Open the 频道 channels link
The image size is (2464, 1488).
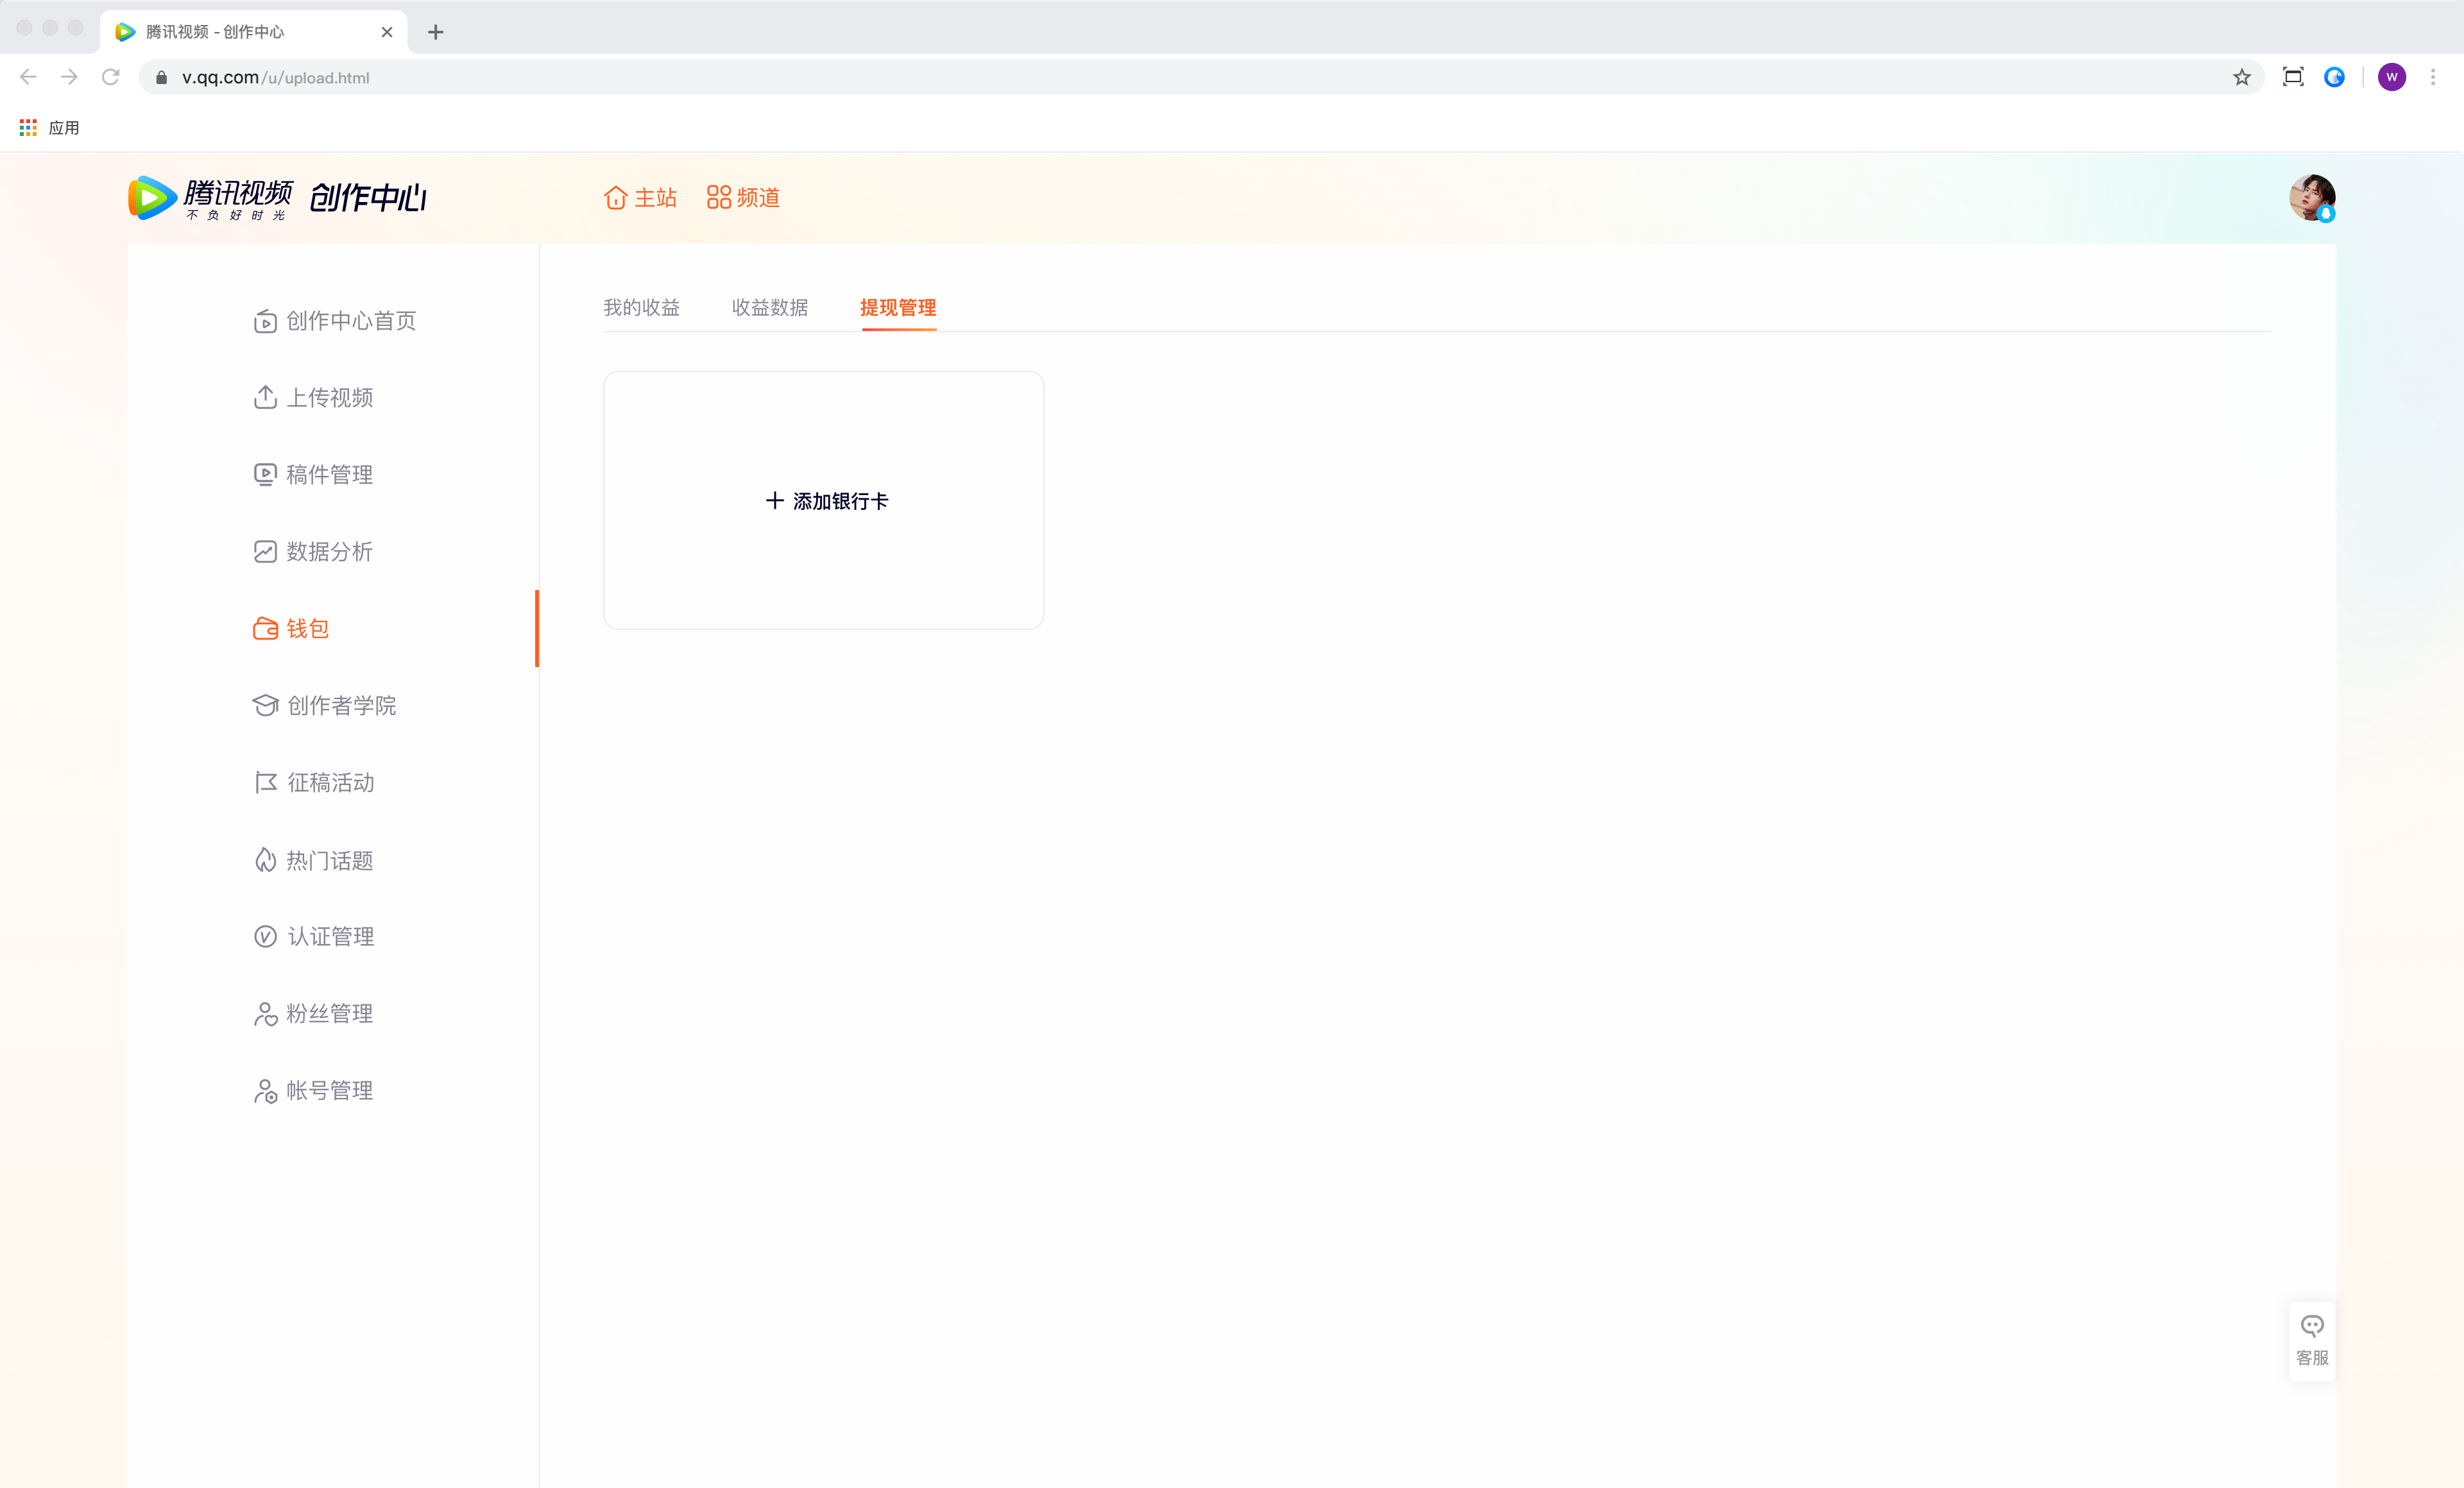click(x=743, y=198)
